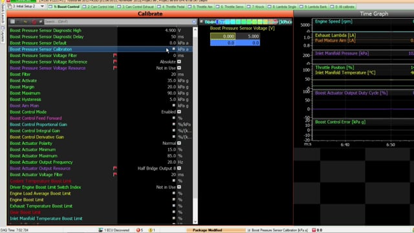Click the flag icon in Calibrate toolbar
Screen dimensions: 414x233
pos(40,21)
